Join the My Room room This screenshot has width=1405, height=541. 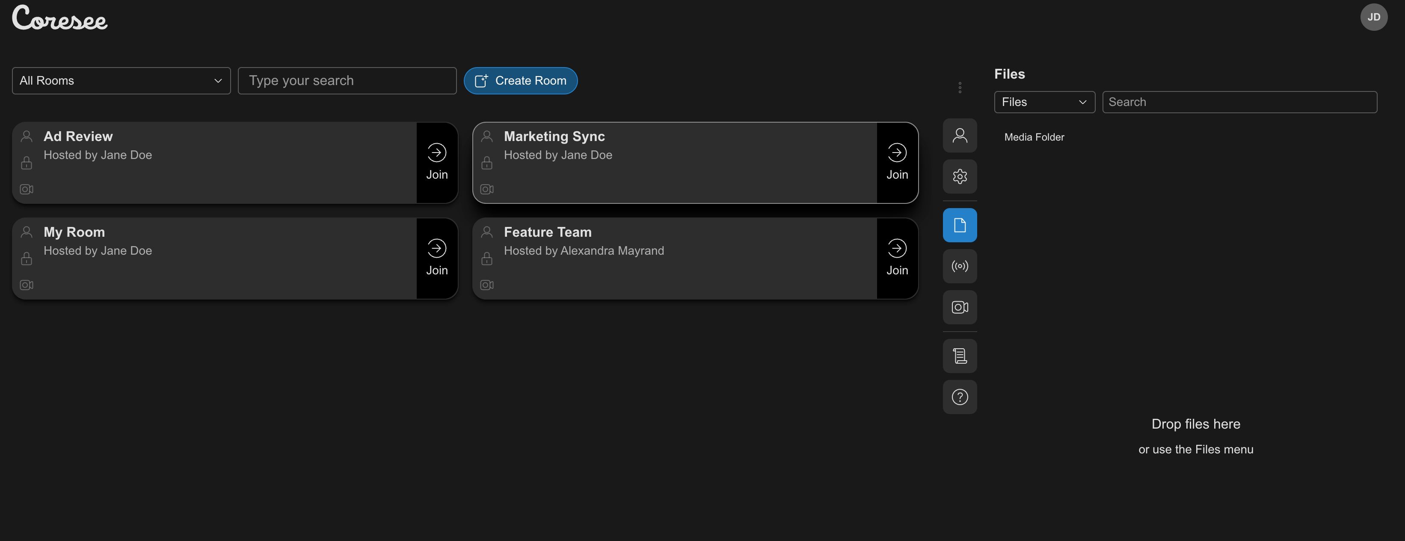pyautogui.click(x=436, y=259)
